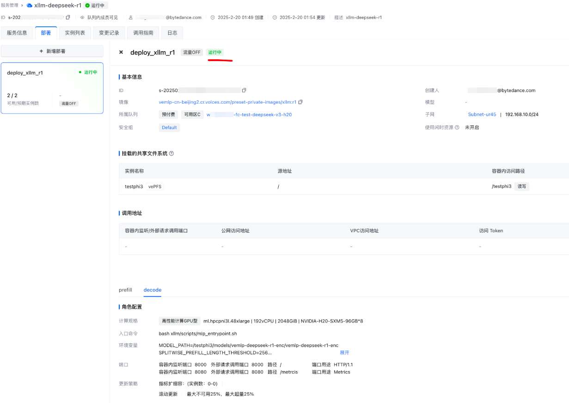The image size is (569, 403).
Task: Click the 指标扩缩容 (实例数: 0-0) text
Action: [x=188, y=384]
